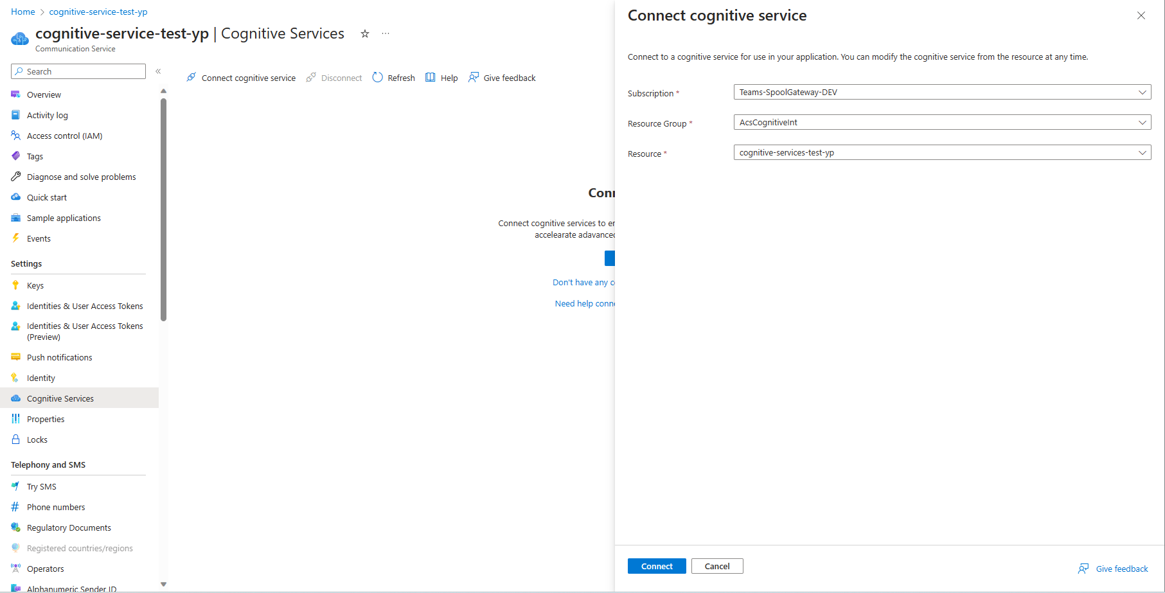Screen dimensions: 1165x593
Task: Open the Locks padlock icon
Action: coord(16,439)
